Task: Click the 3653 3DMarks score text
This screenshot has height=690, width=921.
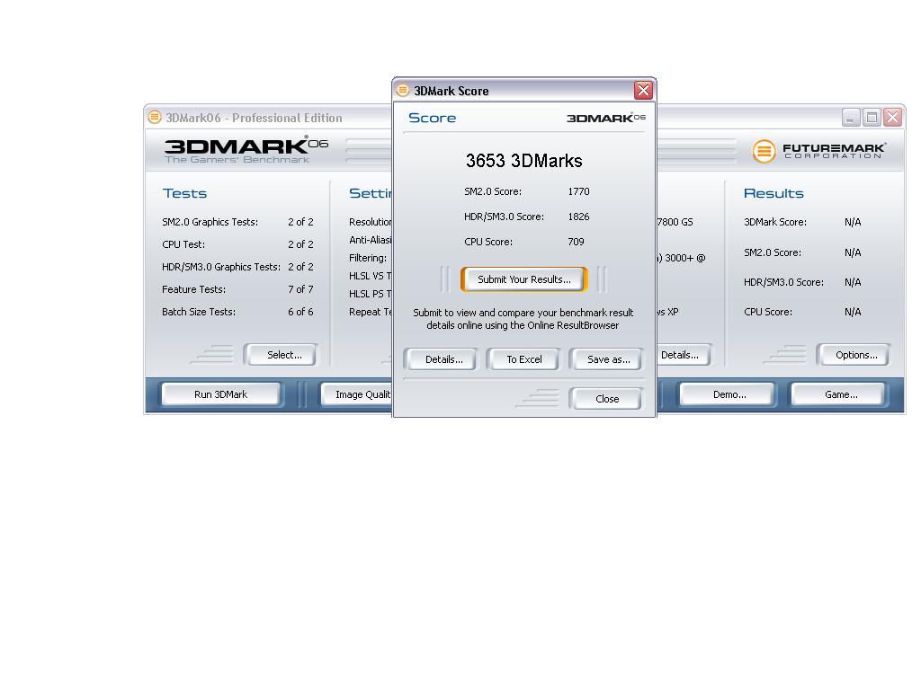Action: click(524, 161)
